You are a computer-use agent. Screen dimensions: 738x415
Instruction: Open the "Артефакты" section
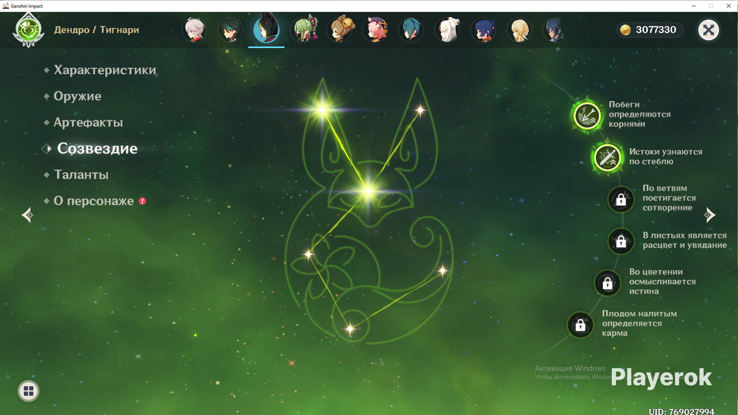click(88, 122)
